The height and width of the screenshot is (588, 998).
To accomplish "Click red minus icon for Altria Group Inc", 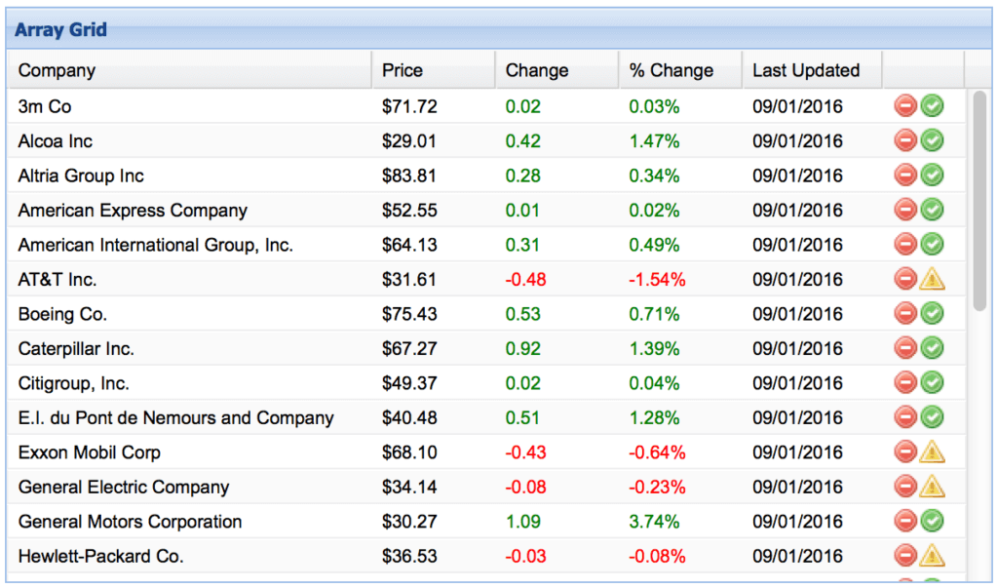I will [x=905, y=175].
